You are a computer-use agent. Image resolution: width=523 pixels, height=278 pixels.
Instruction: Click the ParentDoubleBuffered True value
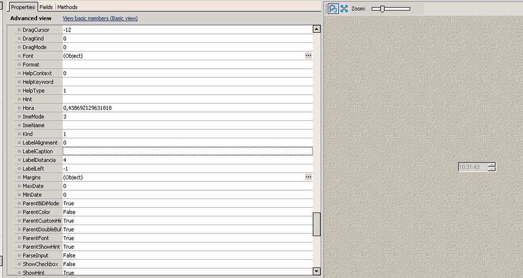tap(69, 229)
